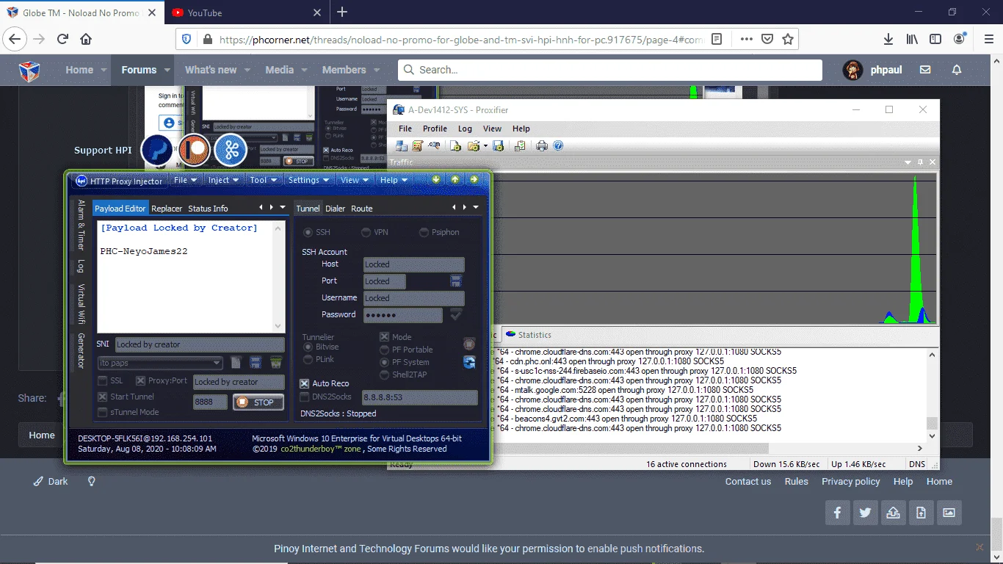Open the Twitter footer icon
The image size is (1003, 564).
click(865, 513)
